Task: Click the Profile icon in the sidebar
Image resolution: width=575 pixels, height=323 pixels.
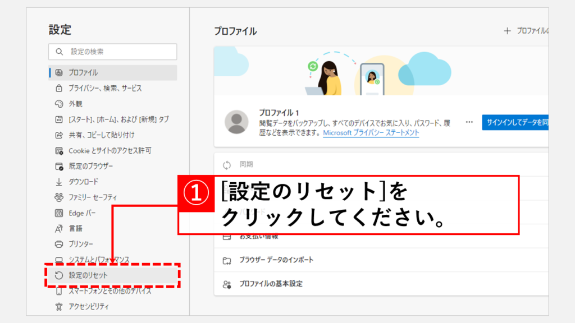Action: (x=58, y=73)
